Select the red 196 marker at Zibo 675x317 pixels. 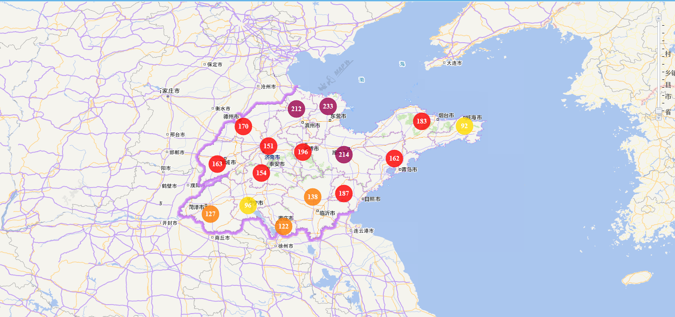303,152
